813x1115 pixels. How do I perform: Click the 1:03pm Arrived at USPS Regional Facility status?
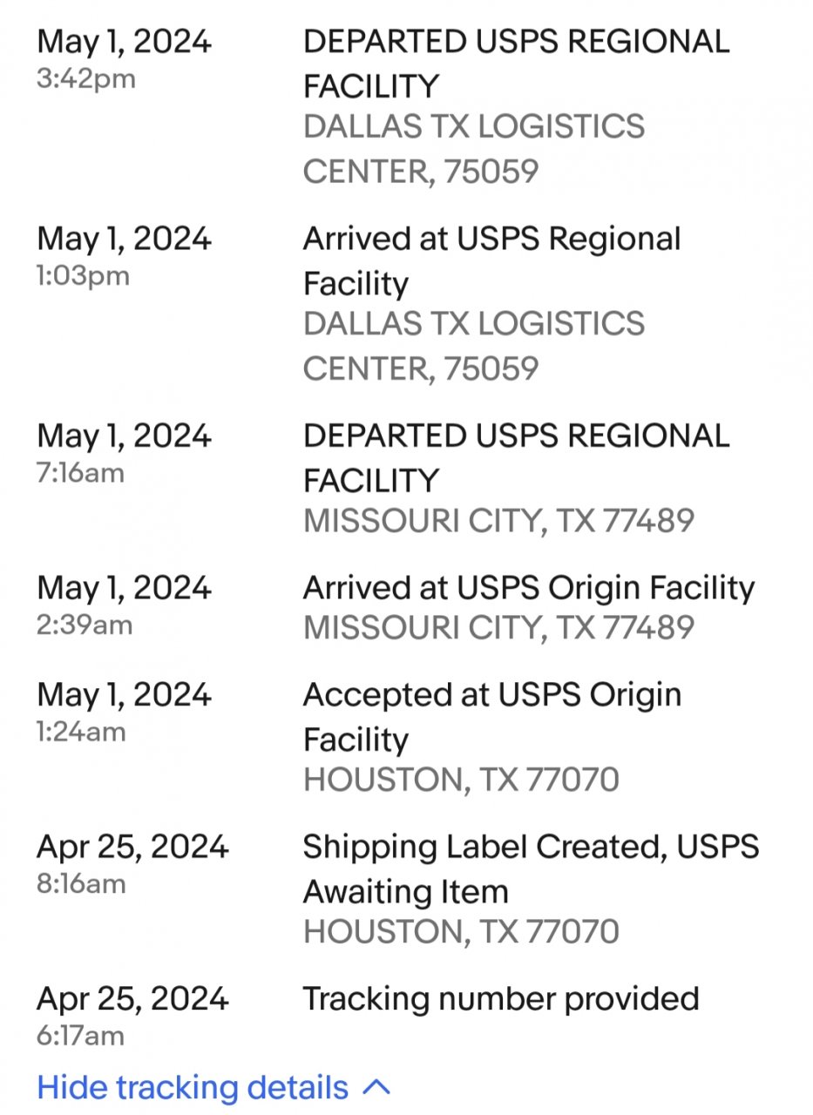[491, 260]
